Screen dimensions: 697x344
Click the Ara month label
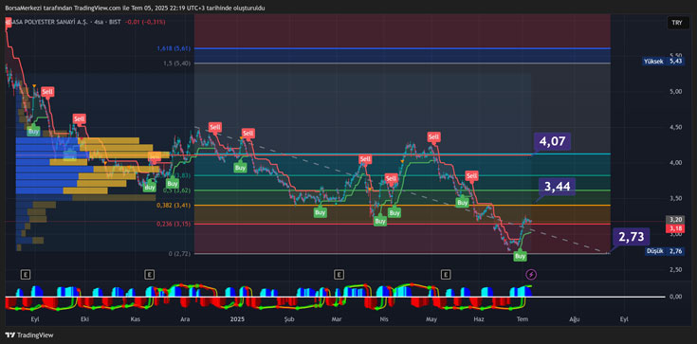(184, 319)
